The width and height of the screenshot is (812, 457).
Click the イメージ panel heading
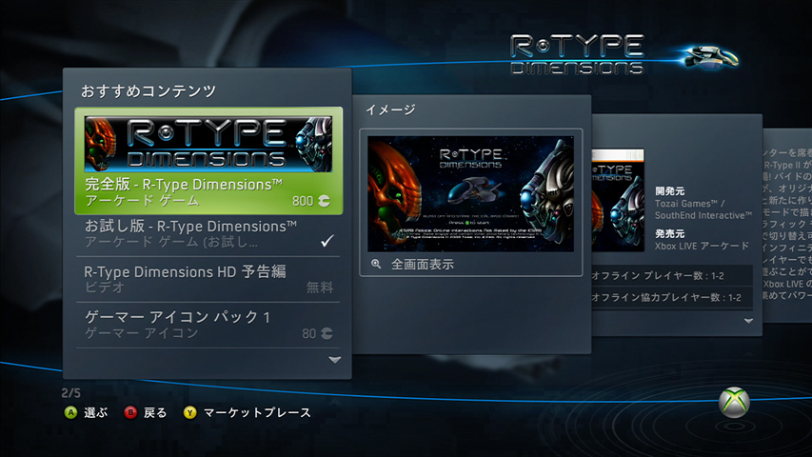point(390,109)
